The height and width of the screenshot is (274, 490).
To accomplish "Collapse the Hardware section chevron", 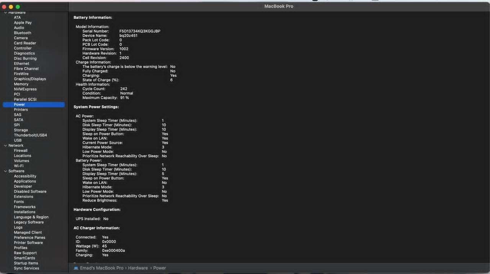I will [5, 13].
